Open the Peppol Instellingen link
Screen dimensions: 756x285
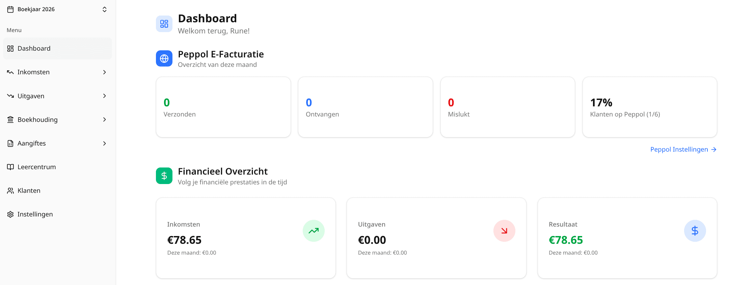(683, 149)
